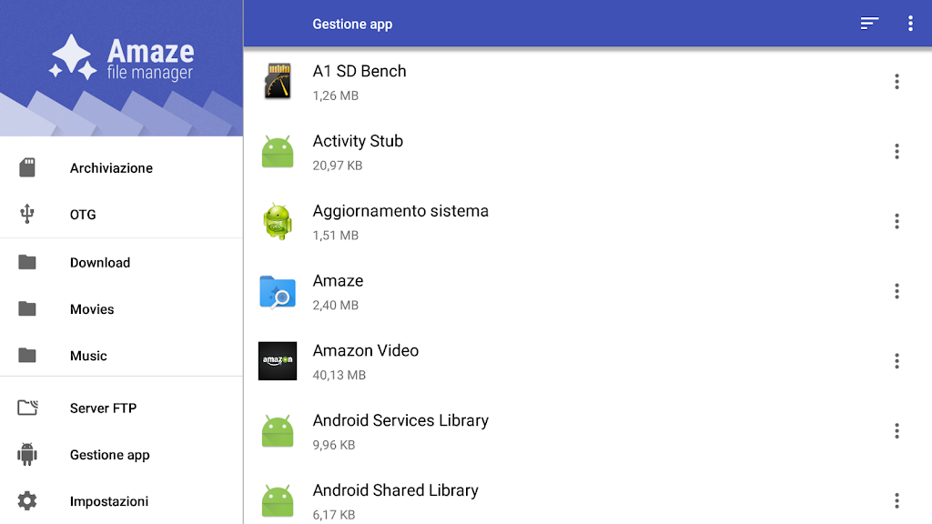
Task: Click the Archiviazione SD card icon
Action: (x=27, y=167)
